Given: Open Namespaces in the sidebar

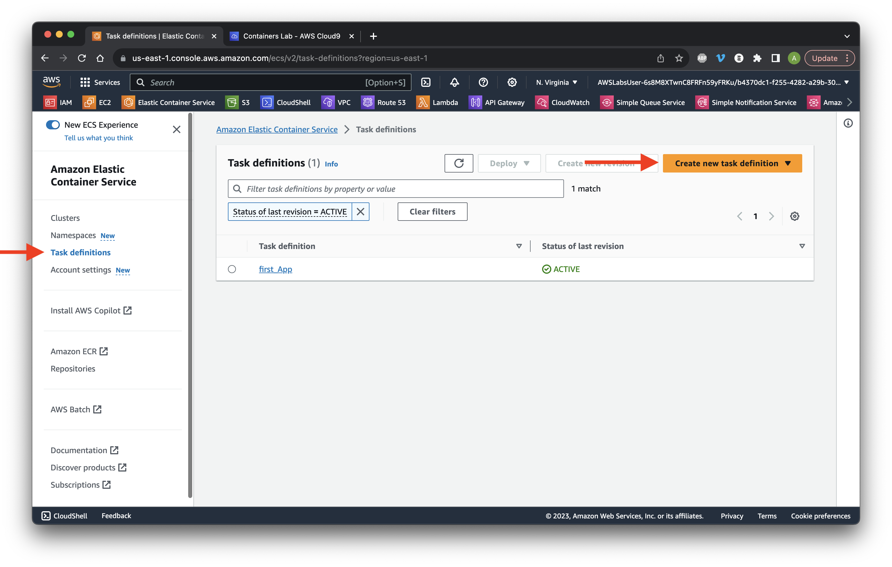Looking at the screenshot, I should click(73, 235).
